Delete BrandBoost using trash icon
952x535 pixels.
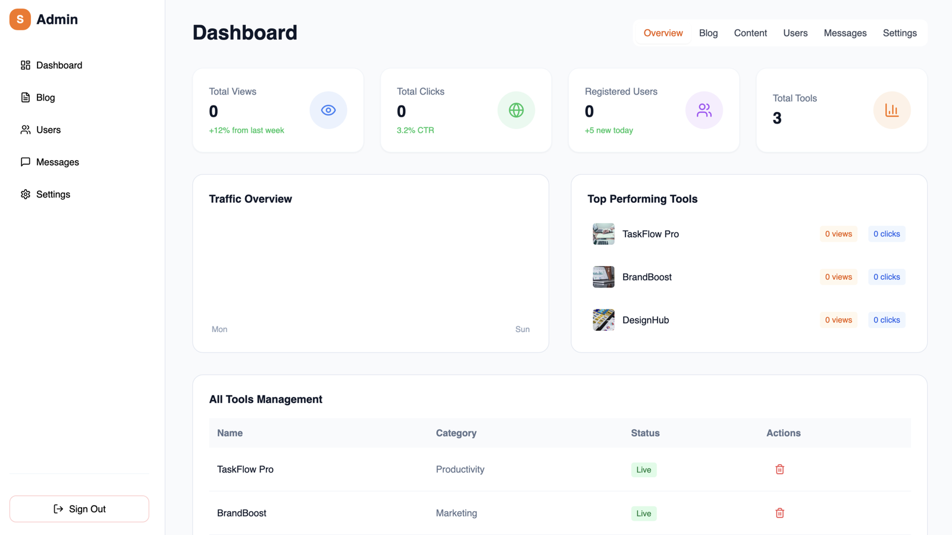(x=779, y=513)
